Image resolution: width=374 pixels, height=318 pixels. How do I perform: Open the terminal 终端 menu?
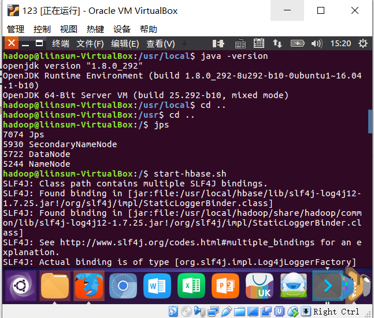[x=61, y=44]
